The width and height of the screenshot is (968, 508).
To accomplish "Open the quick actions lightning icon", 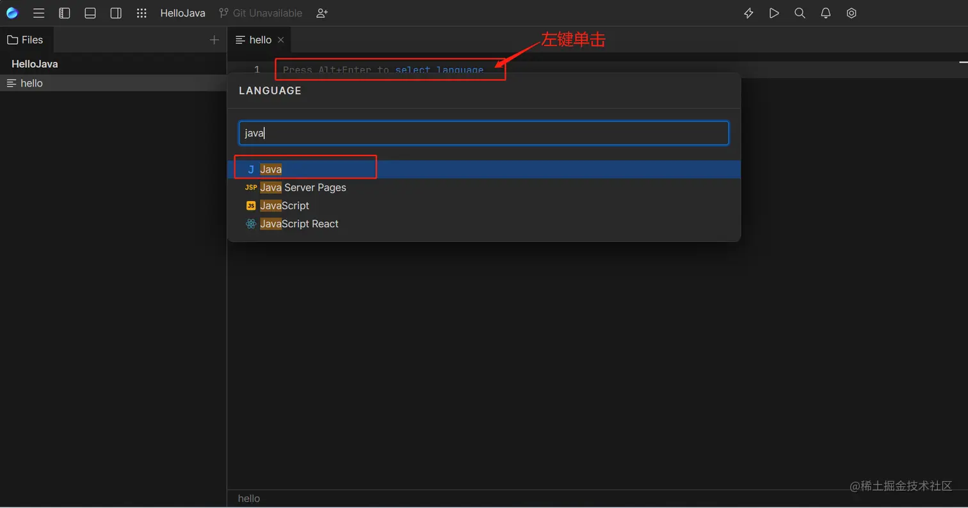I will pos(748,13).
